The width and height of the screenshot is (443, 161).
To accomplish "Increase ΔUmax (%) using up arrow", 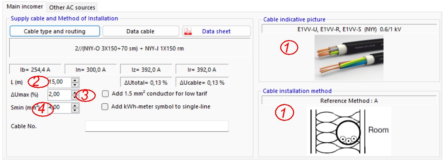I will point(75,92).
